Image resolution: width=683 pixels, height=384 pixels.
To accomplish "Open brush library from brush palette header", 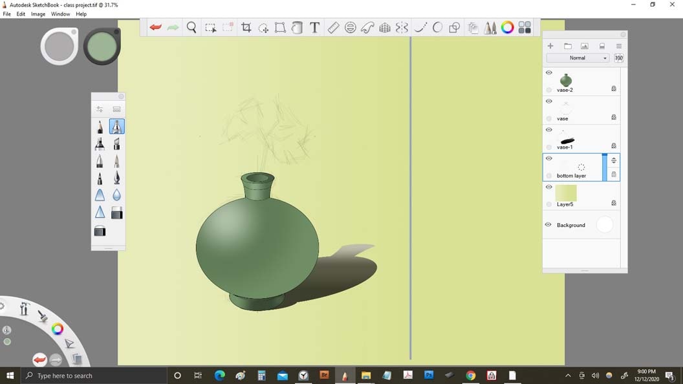I will click(x=116, y=109).
